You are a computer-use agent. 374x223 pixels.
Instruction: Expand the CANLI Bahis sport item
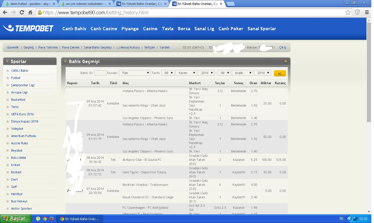[19, 71]
